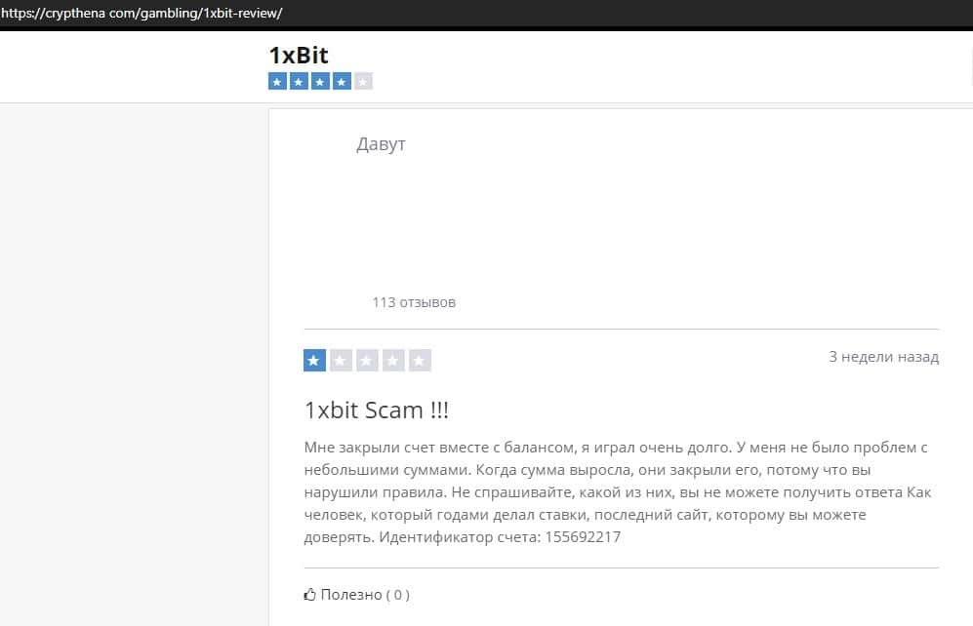
Task: Click the review's grey second star
Action: [x=341, y=360]
